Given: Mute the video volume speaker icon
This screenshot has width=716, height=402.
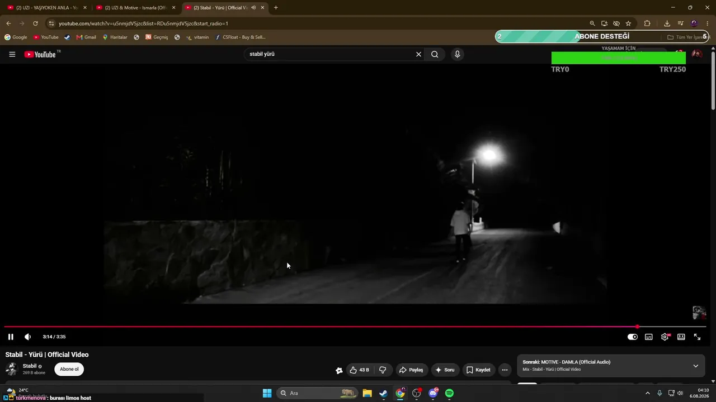Looking at the screenshot, I should coord(27,337).
